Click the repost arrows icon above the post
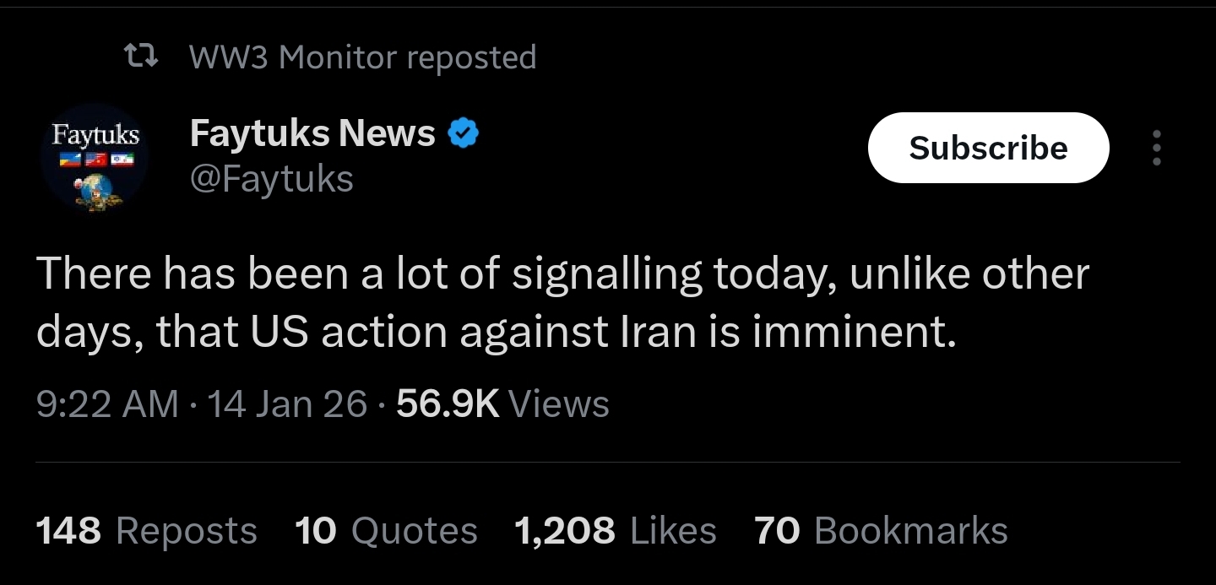The height and width of the screenshot is (585, 1216). coord(141,57)
